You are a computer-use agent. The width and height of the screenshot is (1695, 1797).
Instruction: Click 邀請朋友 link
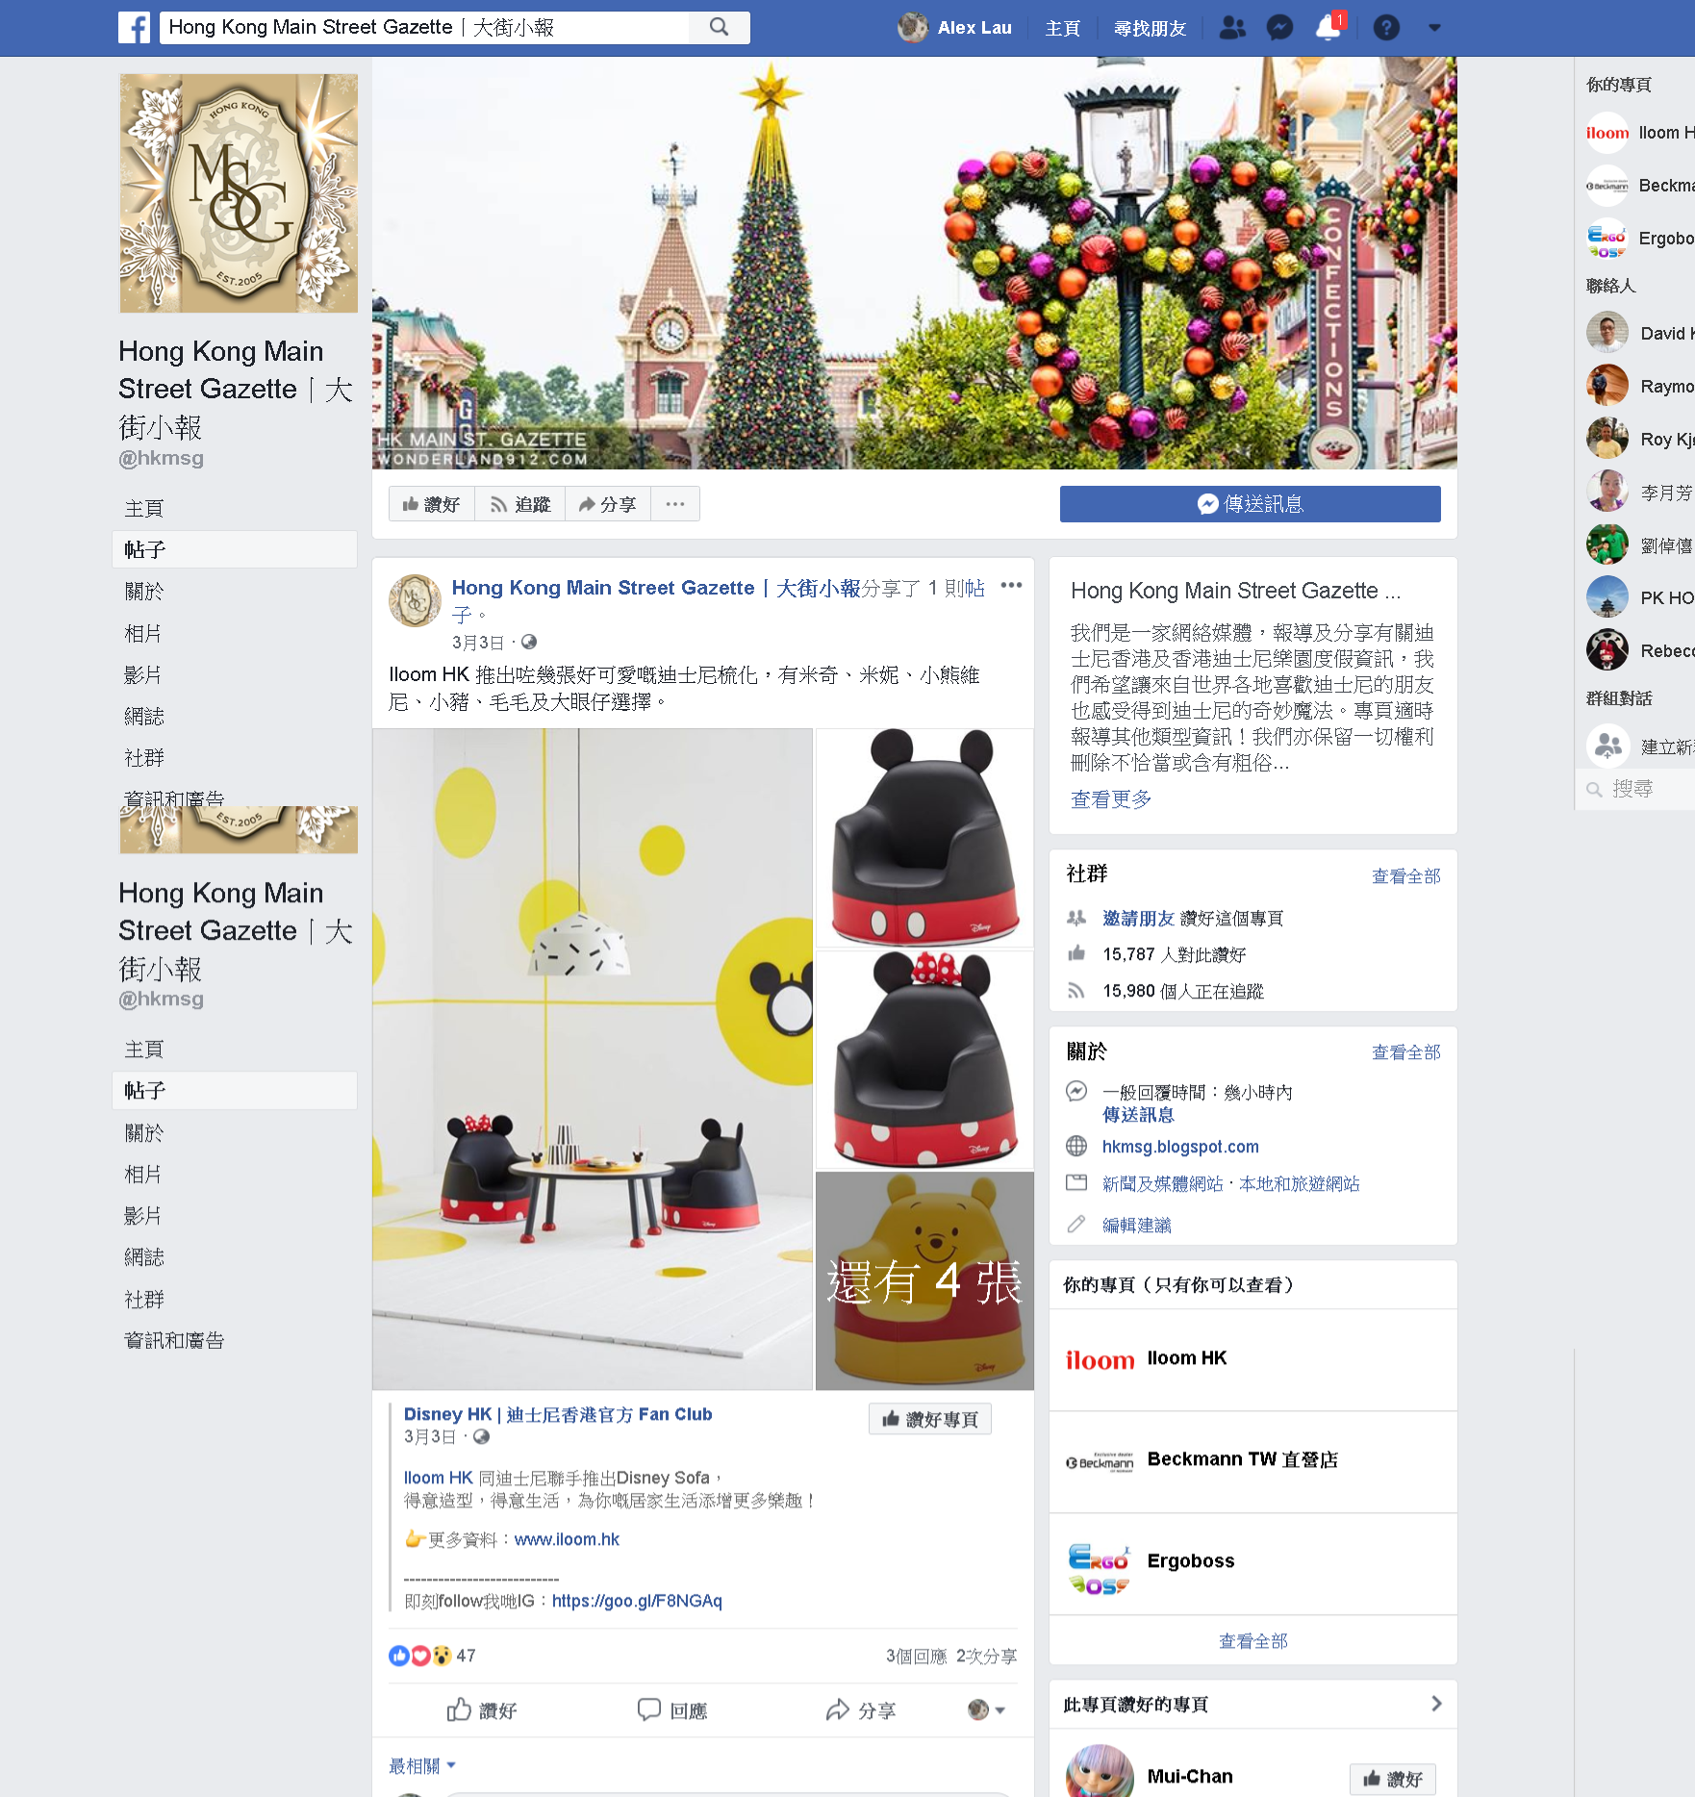1139,919
